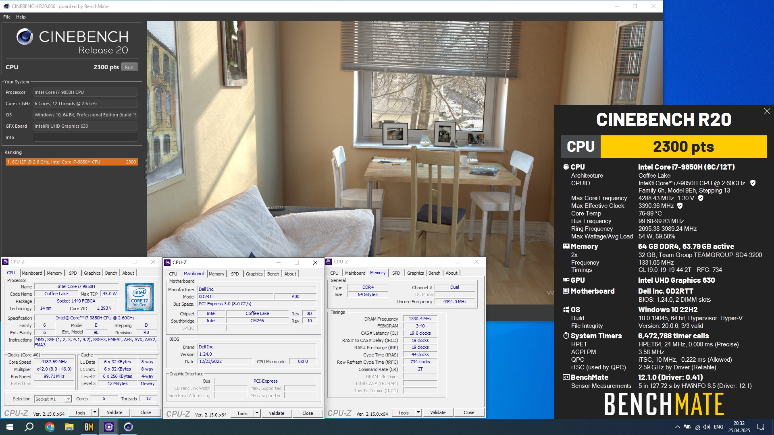
Task: Click the Cinebench Info input field
Action: click(85, 137)
